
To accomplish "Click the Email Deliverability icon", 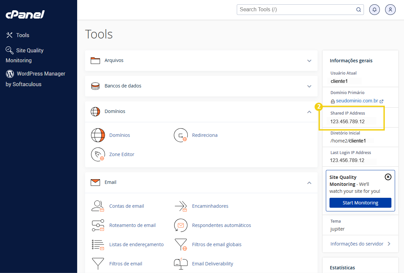I will click(181, 263).
